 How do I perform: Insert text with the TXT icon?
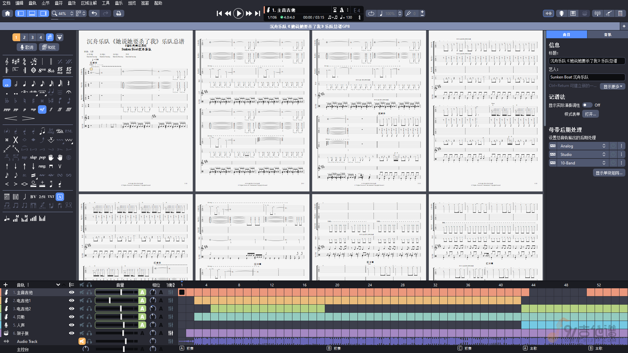pos(51,197)
